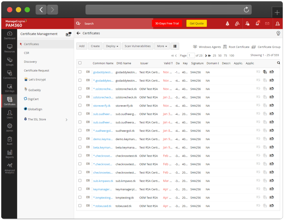Check the *.kmptesting row checkbox
The height and width of the screenshot is (220, 284).
[80, 197]
